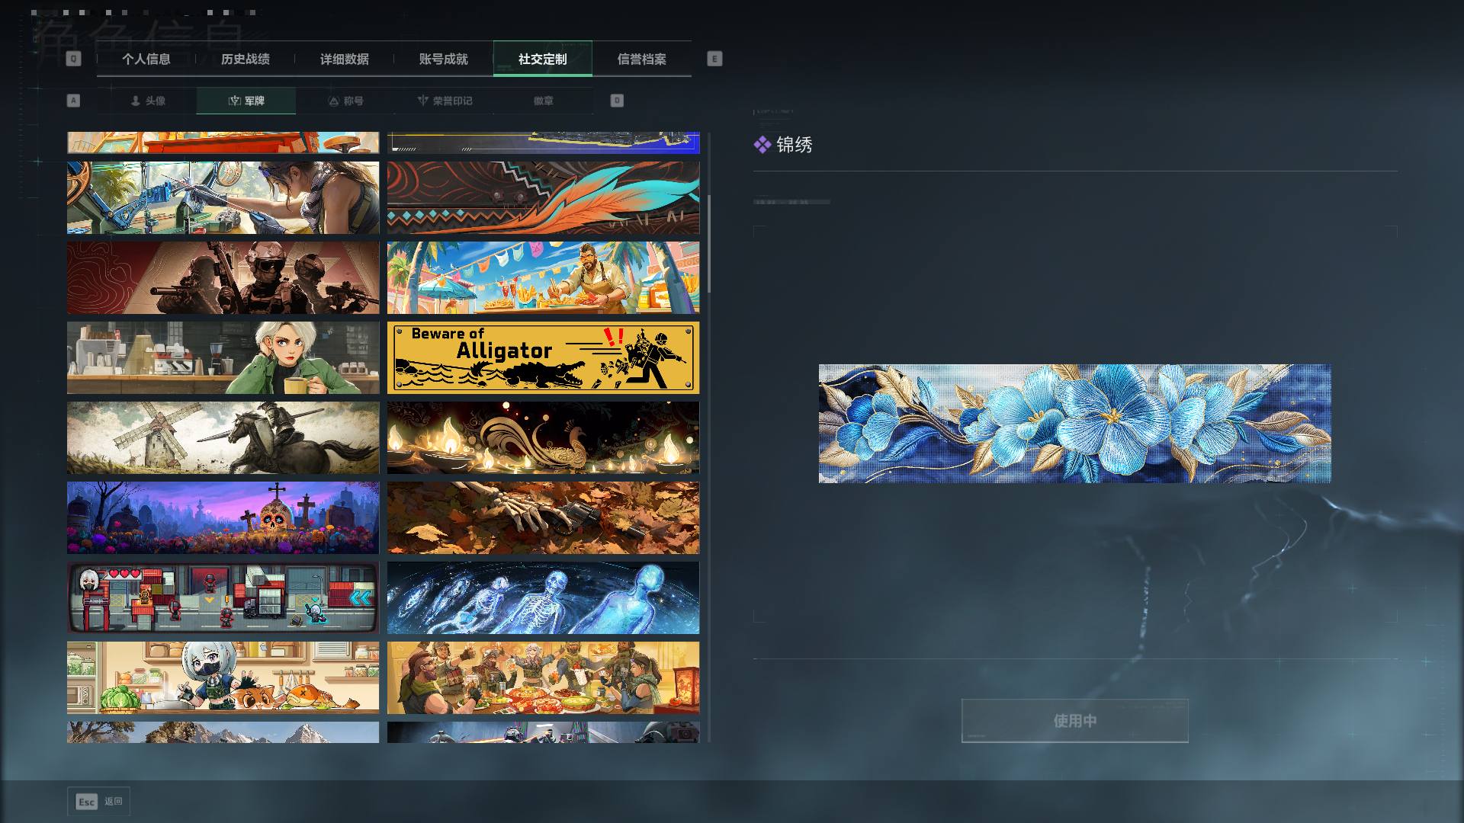This screenshot has height=823, width=1464.
Task: Click the purple diamond icon beside 锦绣
Action: (762, 145)
